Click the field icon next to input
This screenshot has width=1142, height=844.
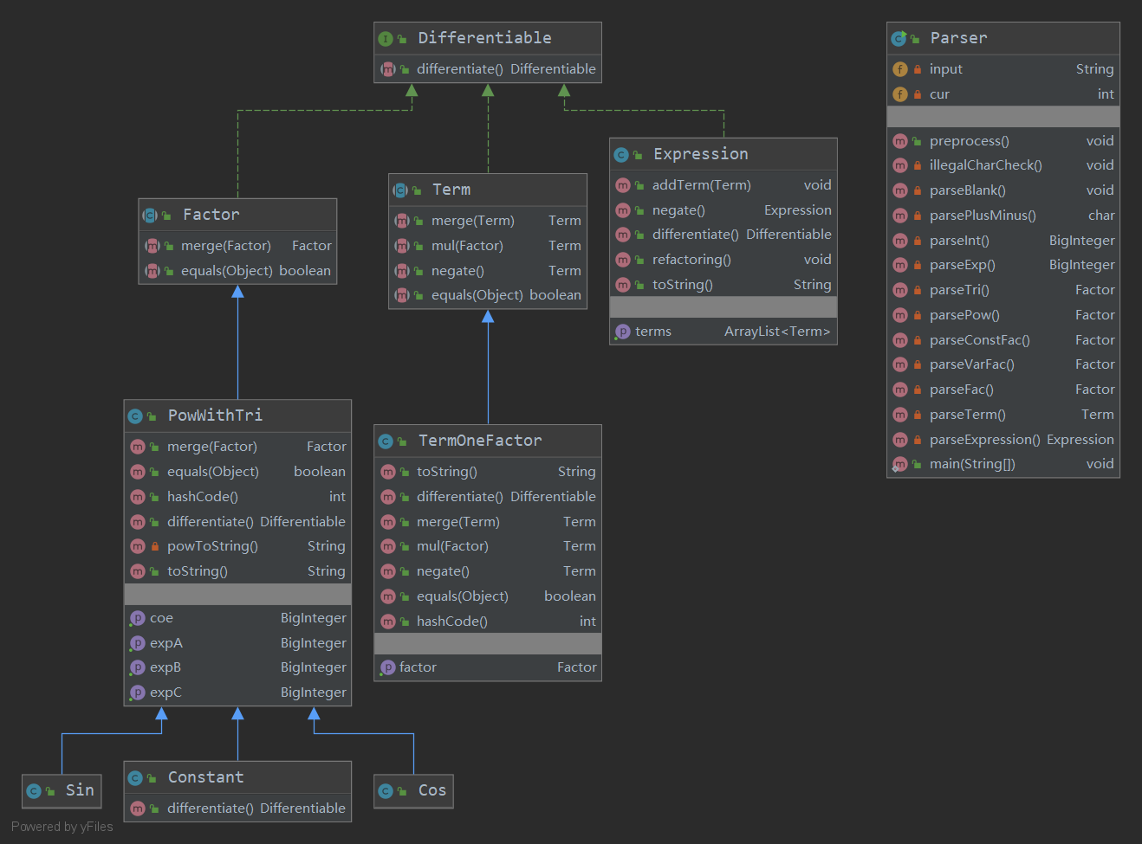(x=900, y=69)
